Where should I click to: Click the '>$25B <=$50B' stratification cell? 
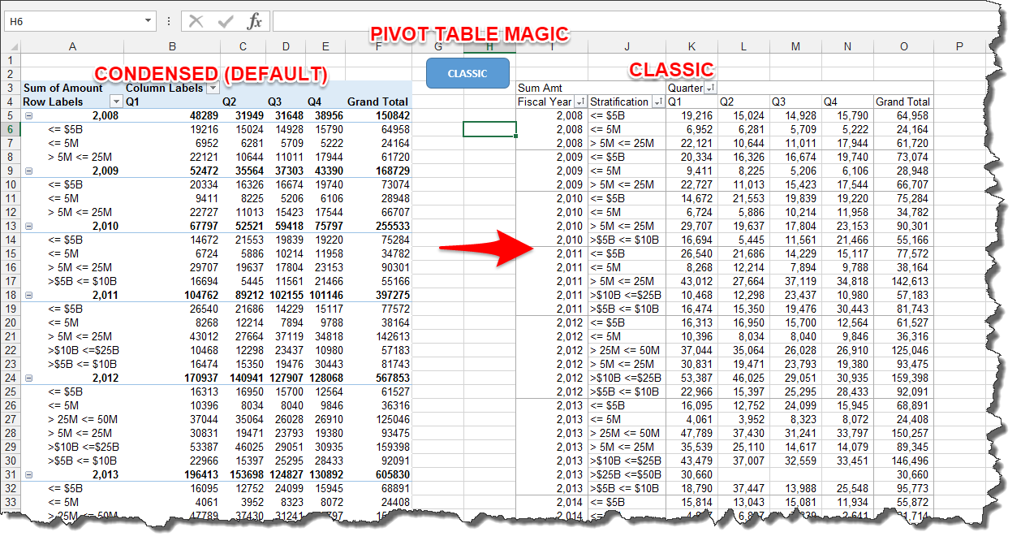coord(625,474)
